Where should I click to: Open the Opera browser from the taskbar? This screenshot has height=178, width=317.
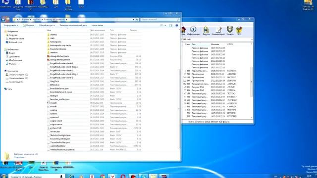[123, 176]
